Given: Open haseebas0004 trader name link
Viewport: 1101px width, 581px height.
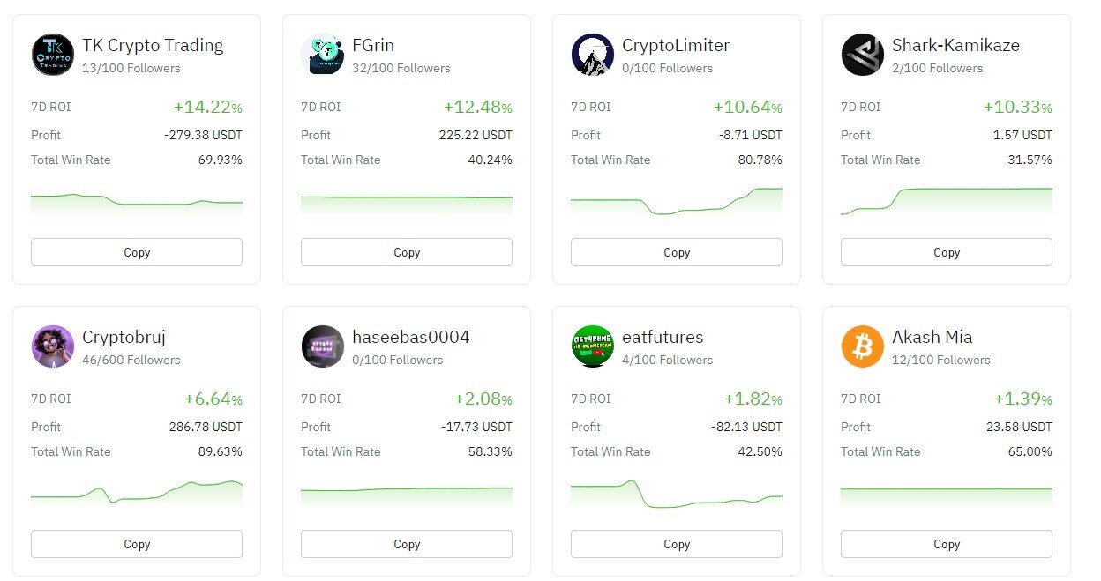Looking at the screenshot, I should tap(410, 337).
